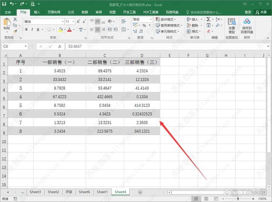Open the 公式 (Formulas) ribbon tab
Screen dimensions: 272x202
pyautogui.click(x=71, y=12)
